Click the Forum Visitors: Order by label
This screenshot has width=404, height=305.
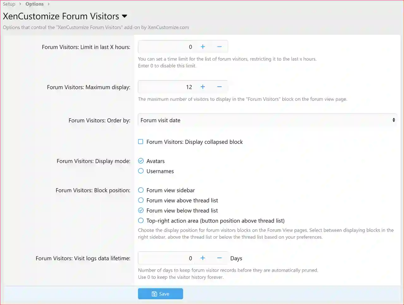99,120
